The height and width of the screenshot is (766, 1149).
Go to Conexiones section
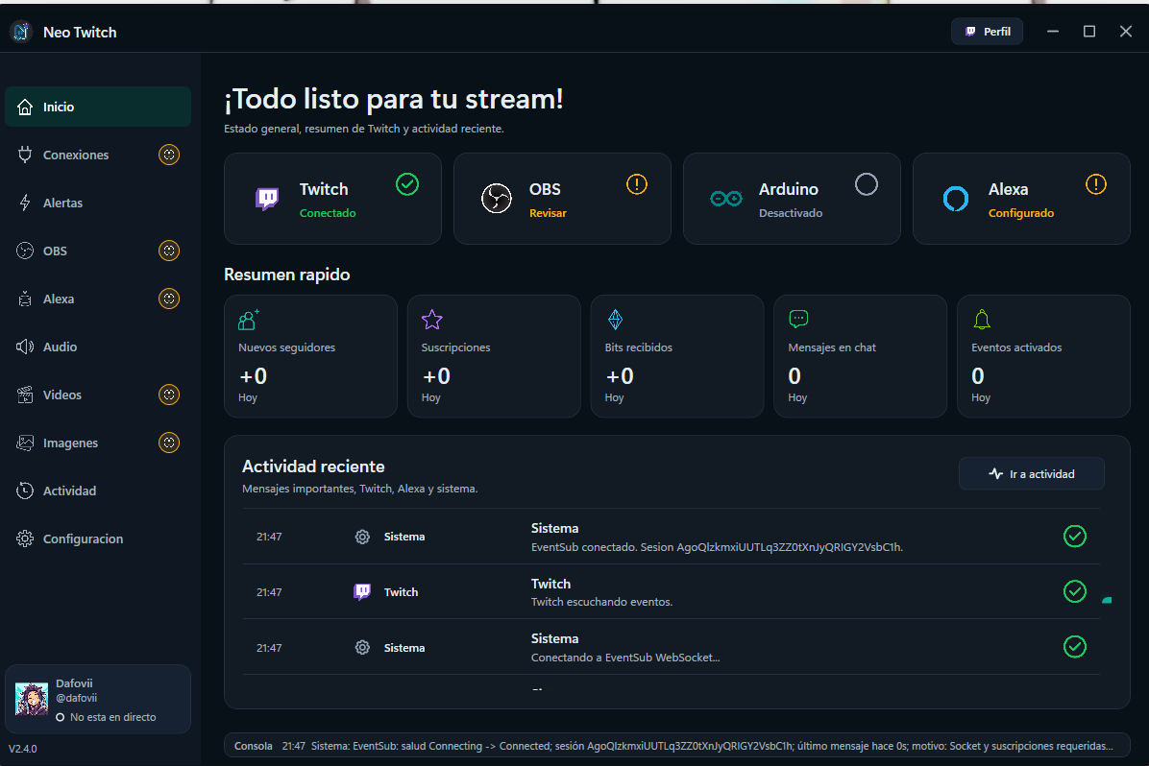(x=97, y=155)
